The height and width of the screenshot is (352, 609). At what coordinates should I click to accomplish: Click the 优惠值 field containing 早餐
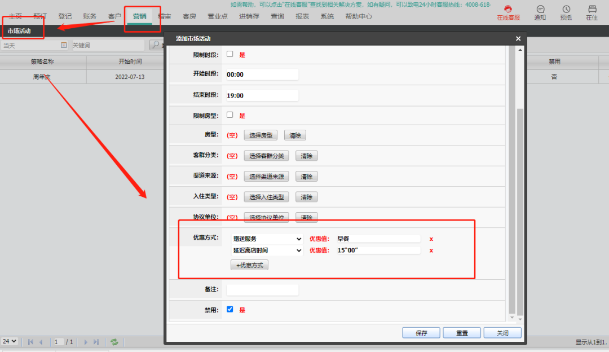pyautogui.click(x=378, y=239)
